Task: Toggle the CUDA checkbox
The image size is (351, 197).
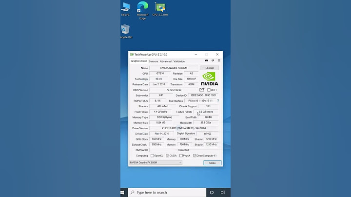Action: coord(167,156)
